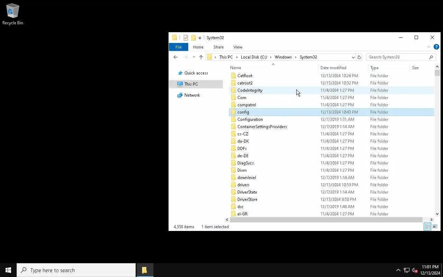This screenshot has width=443, height=277.
Task: Click the vertical scrollbar down arrow
Action: [x=437, y=214]
